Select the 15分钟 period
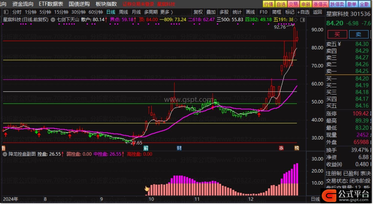 (x=61, y=12)
